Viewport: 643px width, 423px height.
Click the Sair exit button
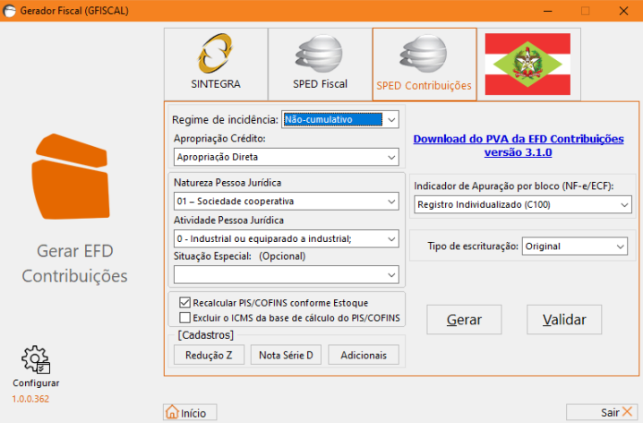tap(602, 412)
